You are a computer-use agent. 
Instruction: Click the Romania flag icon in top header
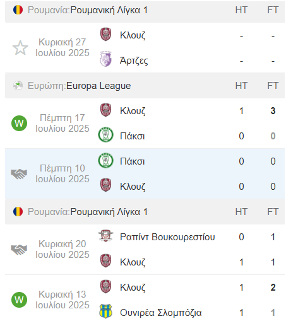pyautogui.click(x=18, y=10)
